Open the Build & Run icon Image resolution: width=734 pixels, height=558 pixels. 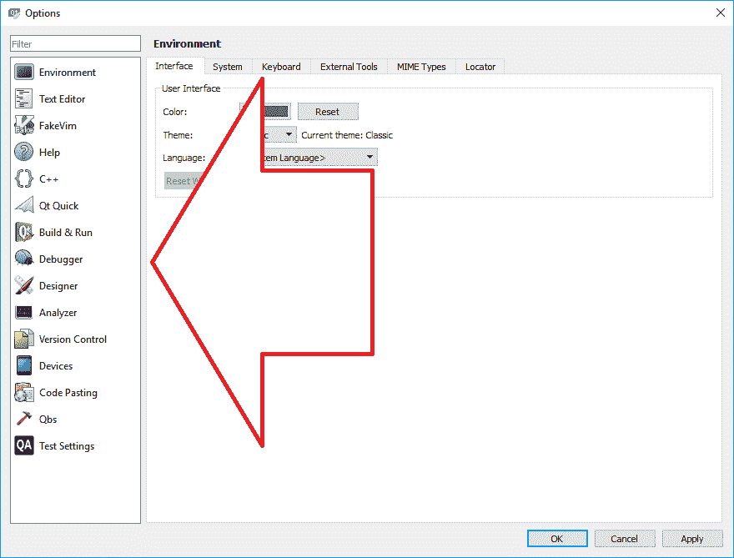24,233
